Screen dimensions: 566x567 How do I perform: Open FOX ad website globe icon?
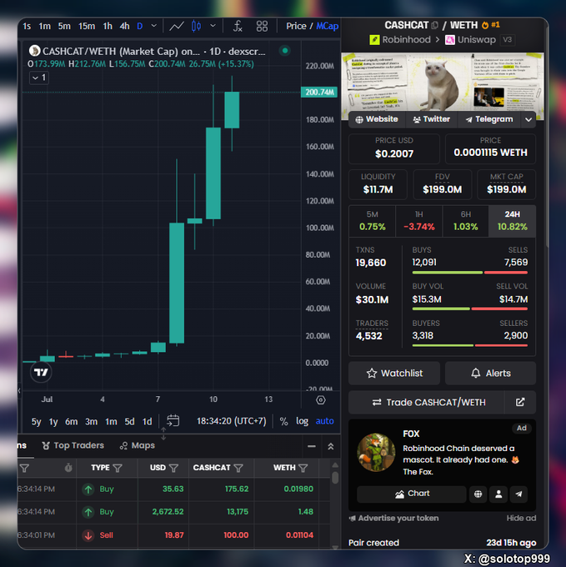pos(478,494)
